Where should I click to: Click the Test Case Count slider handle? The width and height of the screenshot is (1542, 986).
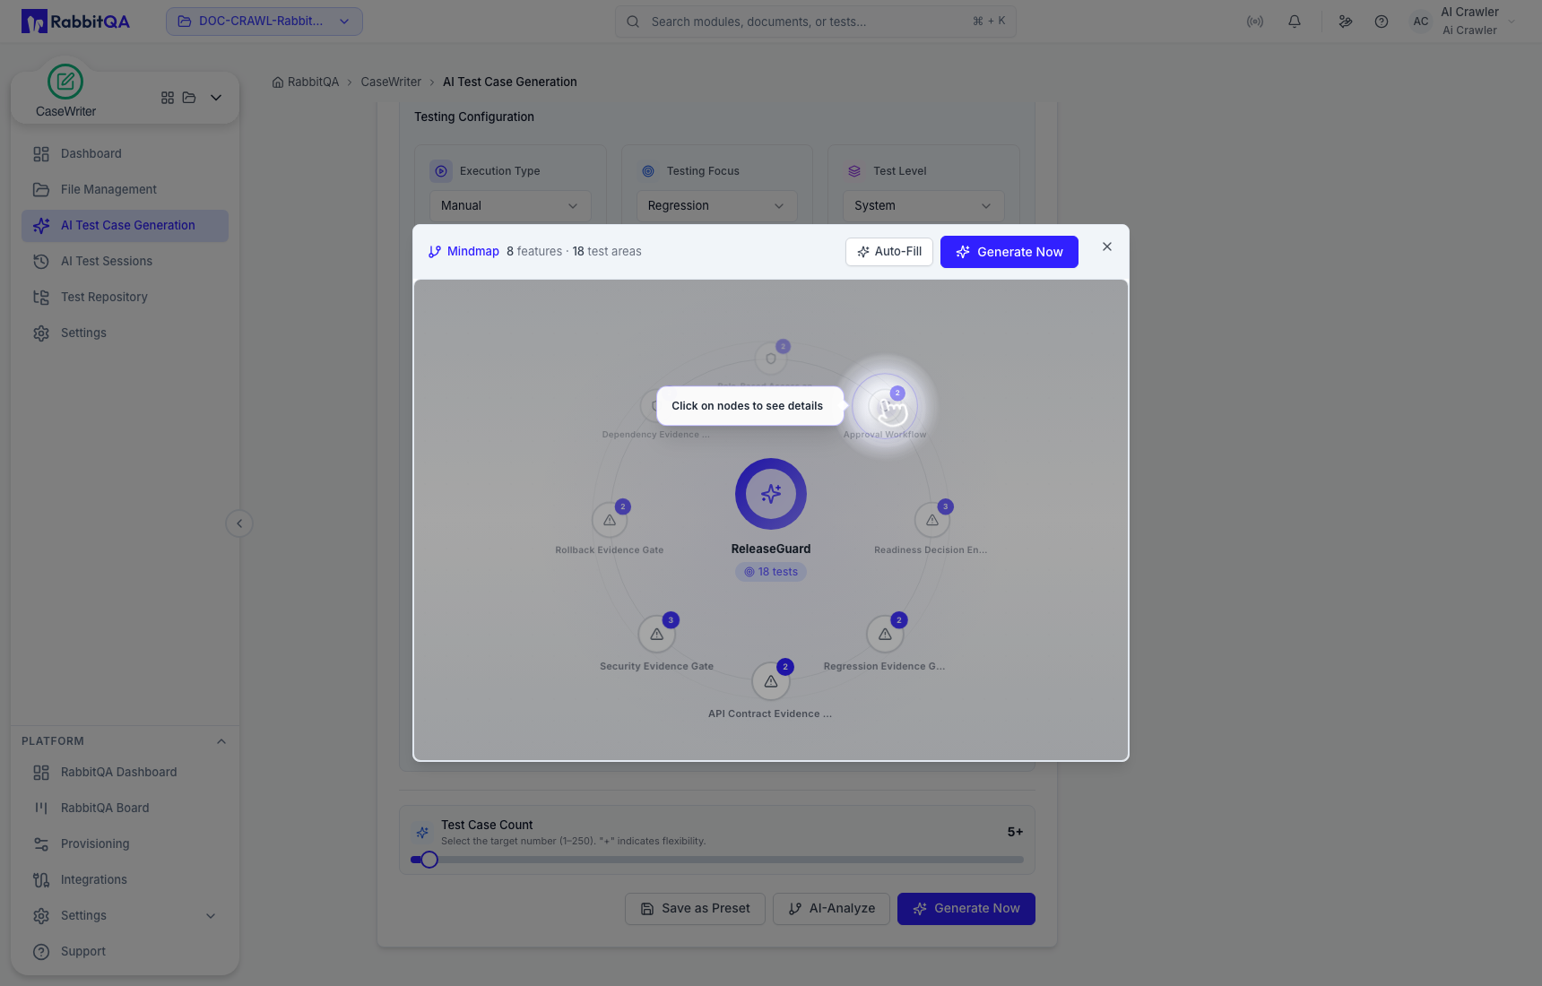[429, 860]
